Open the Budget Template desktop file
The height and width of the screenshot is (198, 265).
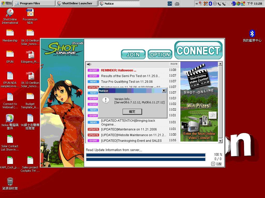click(30, 97)
